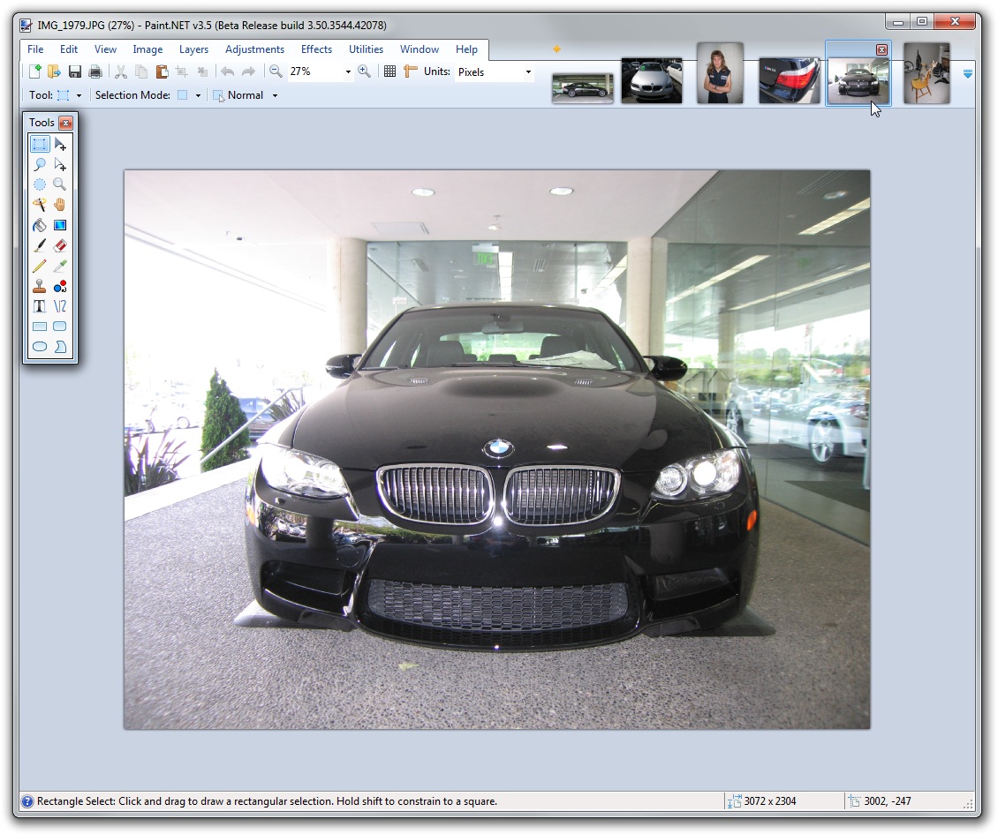The height and width of the screenshot is (834, 998).
Task: Select the Rectangle Select tool in Tools panel
Action: point(40,145)
